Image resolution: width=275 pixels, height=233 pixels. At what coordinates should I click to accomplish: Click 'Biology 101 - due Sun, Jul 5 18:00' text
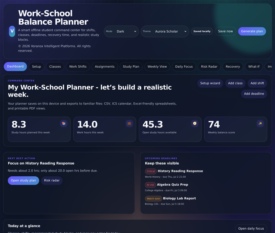point(164,204)
